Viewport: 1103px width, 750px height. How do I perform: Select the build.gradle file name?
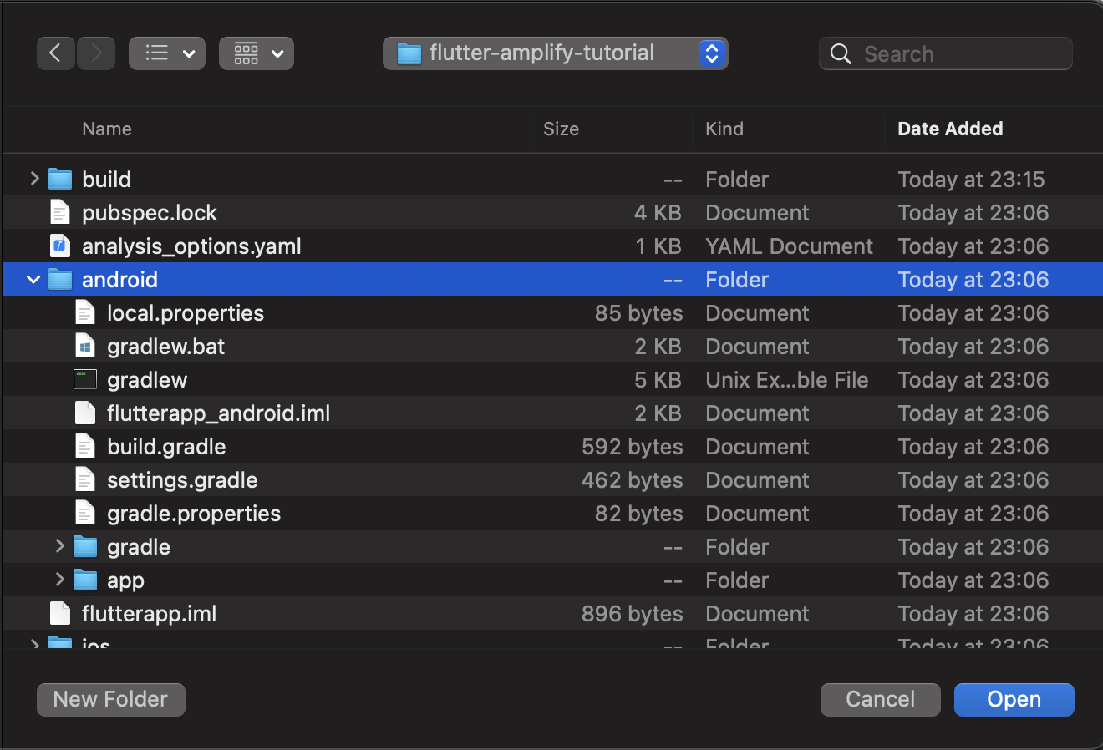(x=166, y=446)
